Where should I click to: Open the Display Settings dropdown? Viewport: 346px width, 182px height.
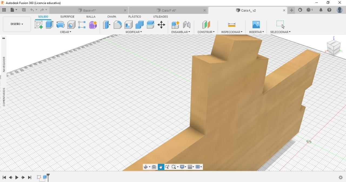pos(183,167)
